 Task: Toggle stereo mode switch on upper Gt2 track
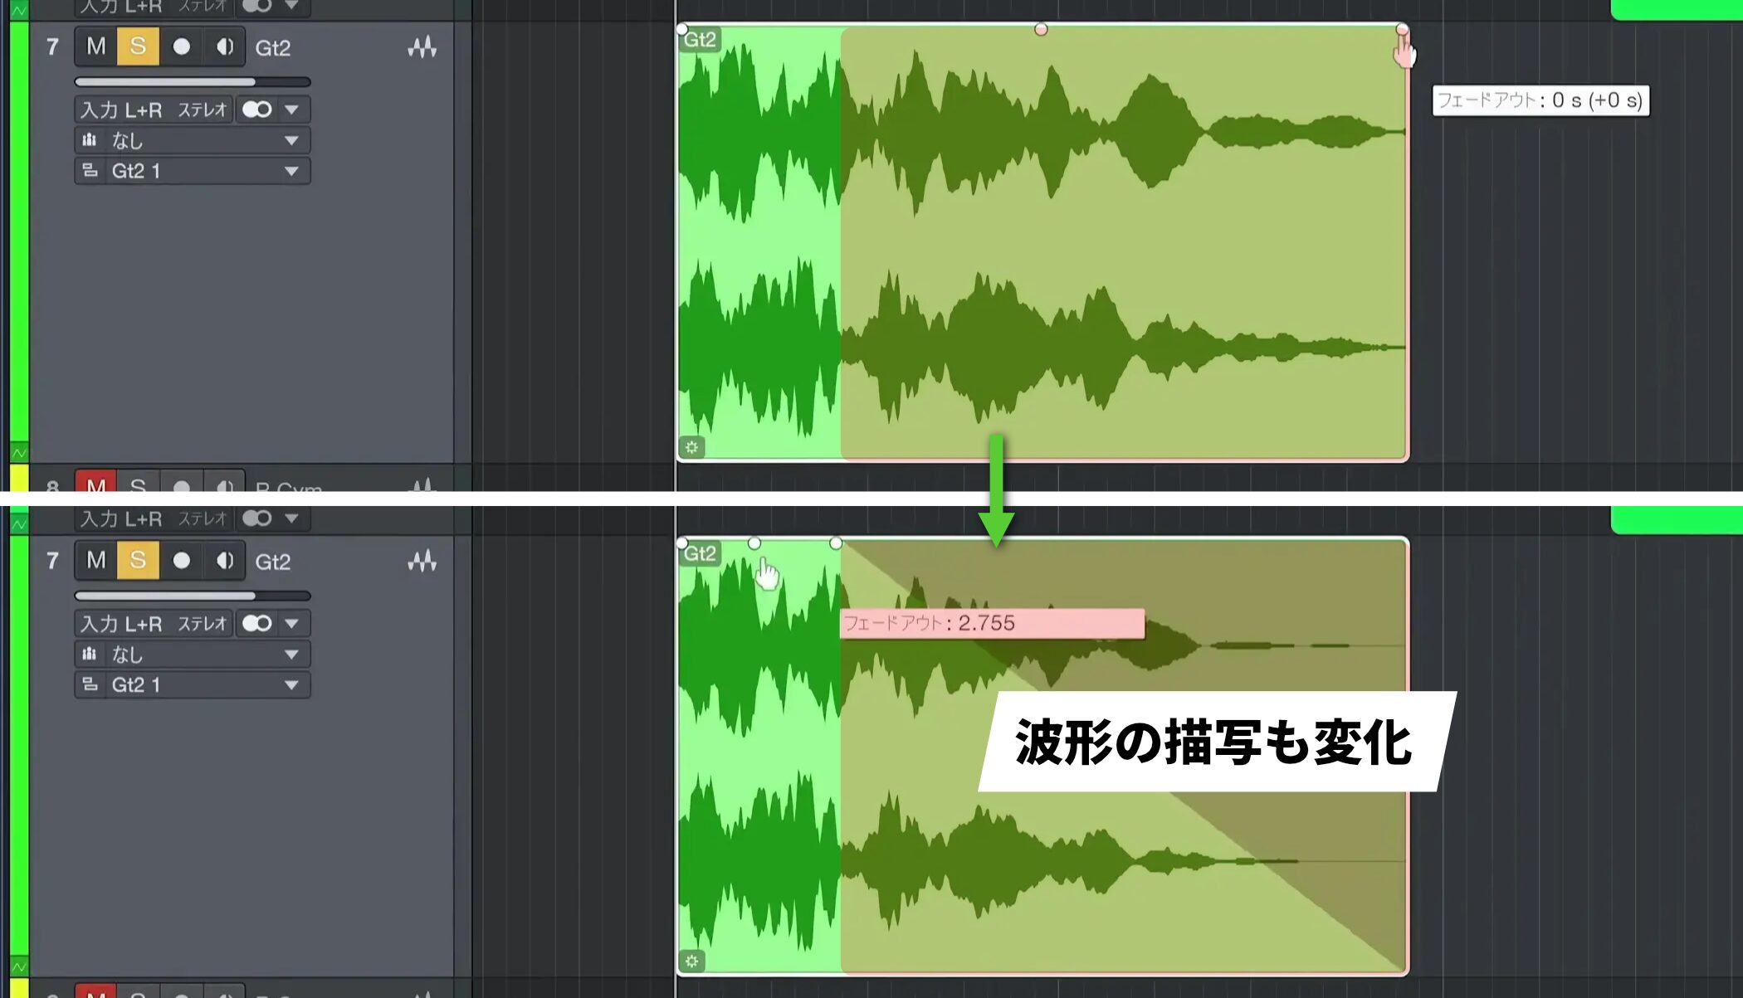pos(257,110)
